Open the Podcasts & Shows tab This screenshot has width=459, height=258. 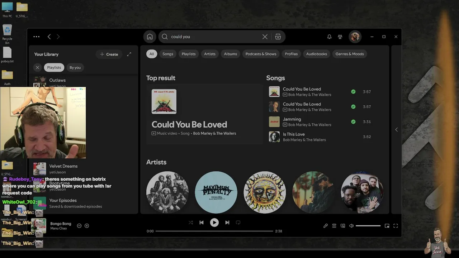(x=261, y=54)
